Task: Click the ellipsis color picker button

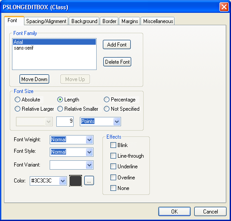Action: 89,180
